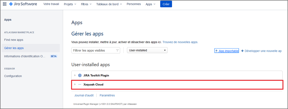The width and height of the screenshot is (288, 109).
Task: Open Informations d'identification sidebar item
Action: click(25, 56)
